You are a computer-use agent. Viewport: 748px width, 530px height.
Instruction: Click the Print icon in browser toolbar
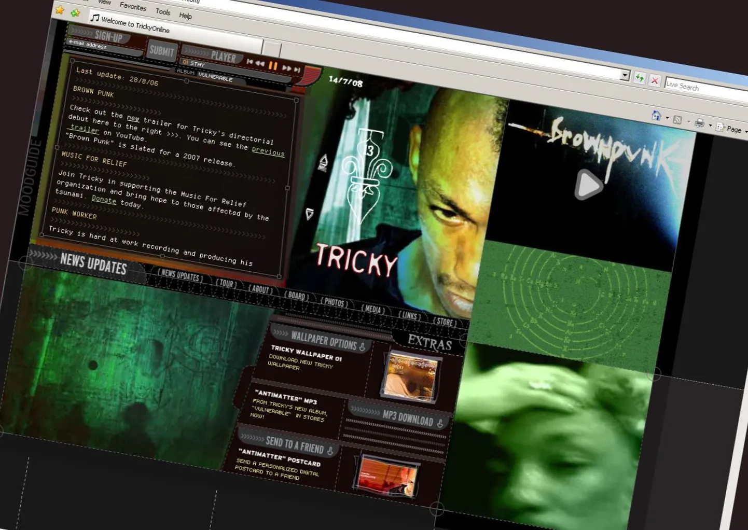point(699,123)
